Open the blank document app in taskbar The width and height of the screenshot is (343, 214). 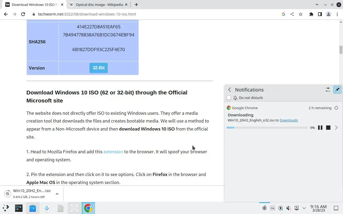pyautogui.click(x=61, y=208)
